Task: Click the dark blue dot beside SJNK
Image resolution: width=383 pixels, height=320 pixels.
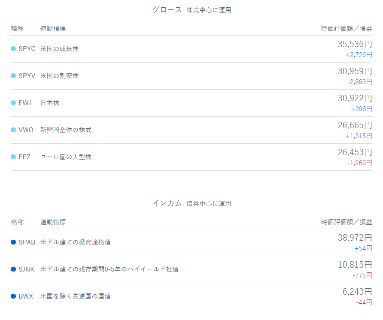Action: tap(13, 269)
